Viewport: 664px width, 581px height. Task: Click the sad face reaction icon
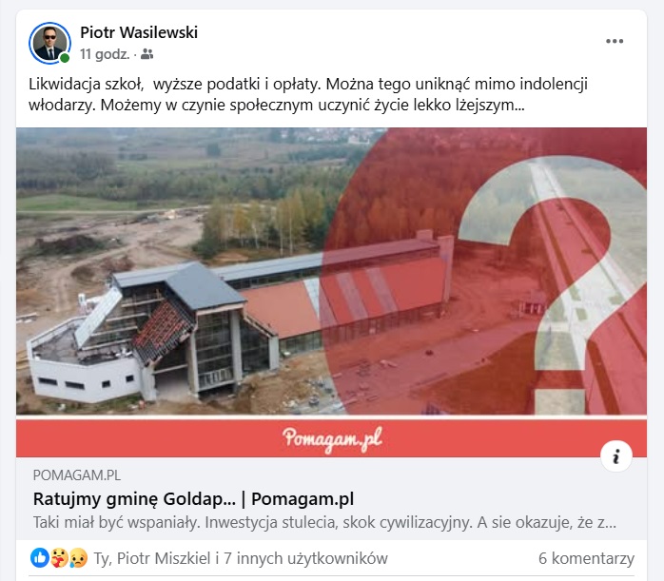(78, 558)
